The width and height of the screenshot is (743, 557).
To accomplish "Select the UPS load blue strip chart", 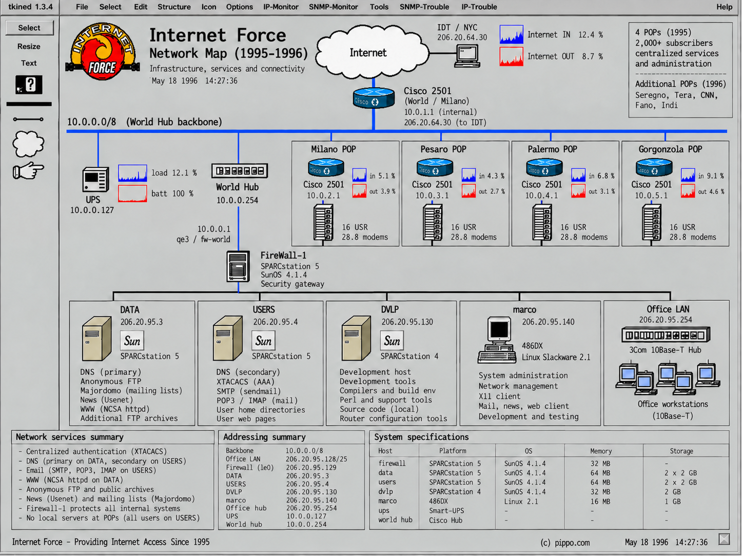I will pos(133,173).
